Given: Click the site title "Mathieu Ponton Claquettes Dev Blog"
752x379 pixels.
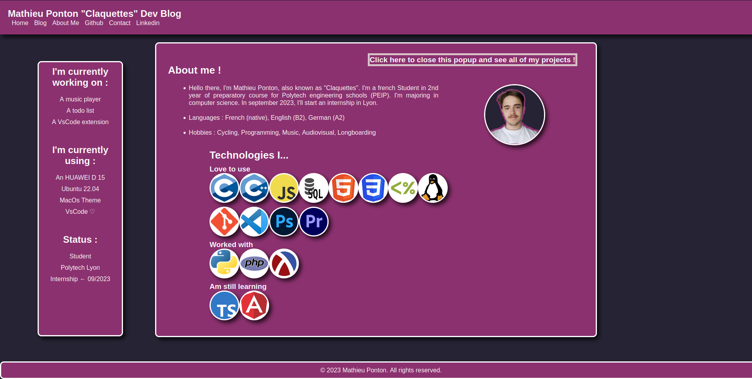Looking at the screenshot, I should point(94,13).
